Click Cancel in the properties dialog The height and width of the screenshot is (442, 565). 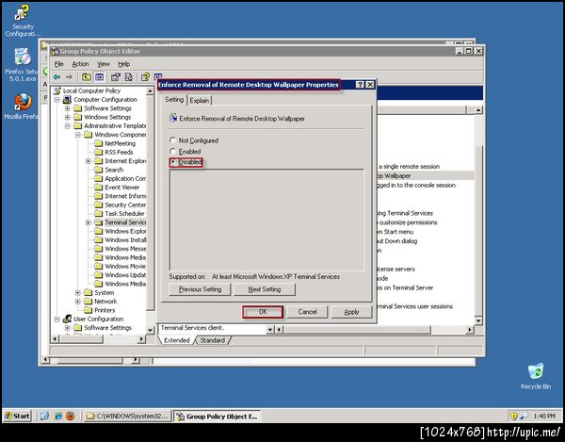[x=307, y=312]
